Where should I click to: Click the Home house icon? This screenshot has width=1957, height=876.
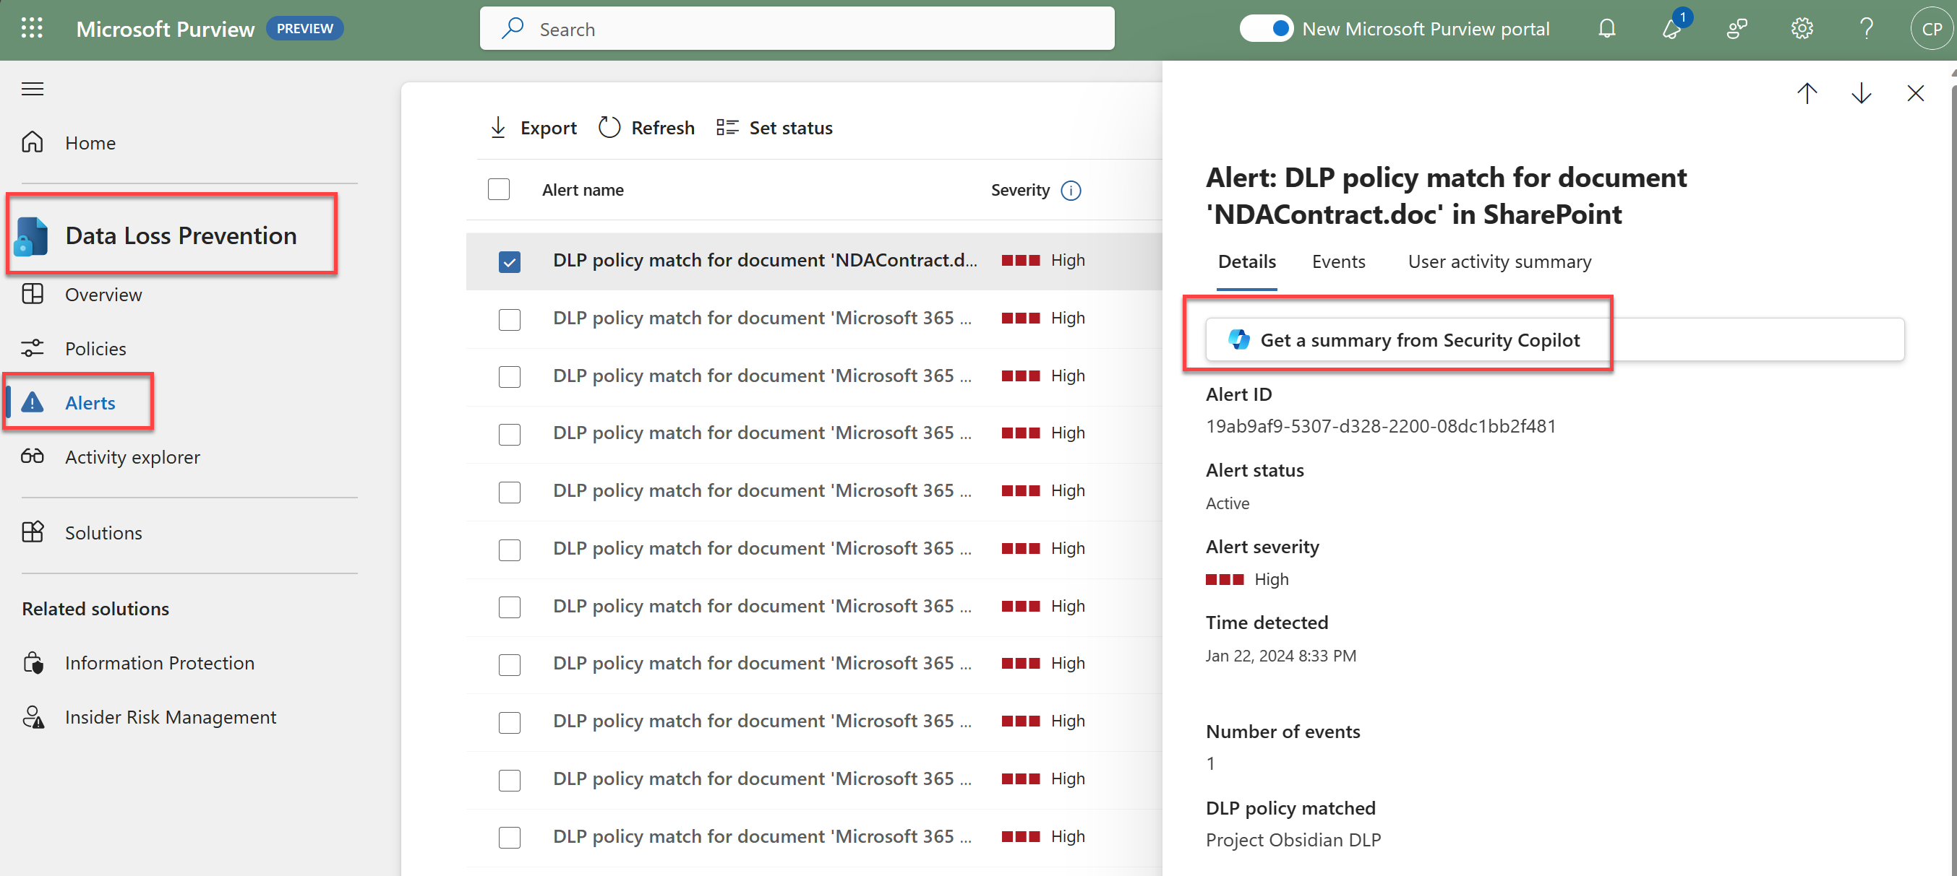32,143
